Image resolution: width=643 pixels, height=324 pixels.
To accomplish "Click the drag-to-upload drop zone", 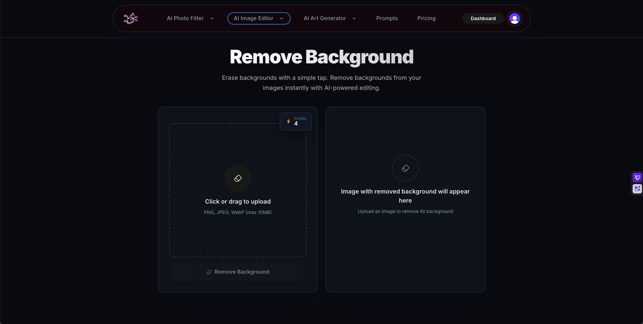I will [x=238, y=190].
